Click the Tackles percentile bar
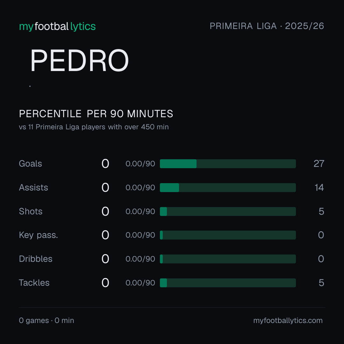The height and width of the screenshot is (344, 344). pos(228,283)
